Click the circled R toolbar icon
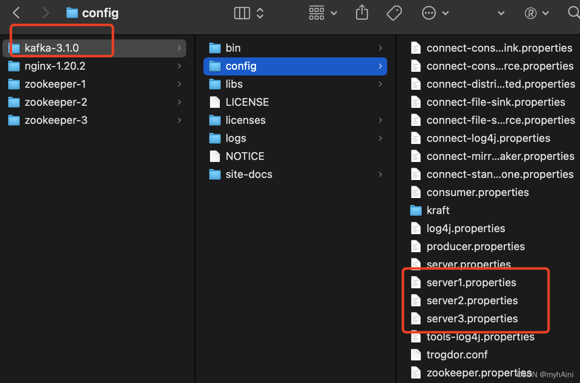 (531, 13)
